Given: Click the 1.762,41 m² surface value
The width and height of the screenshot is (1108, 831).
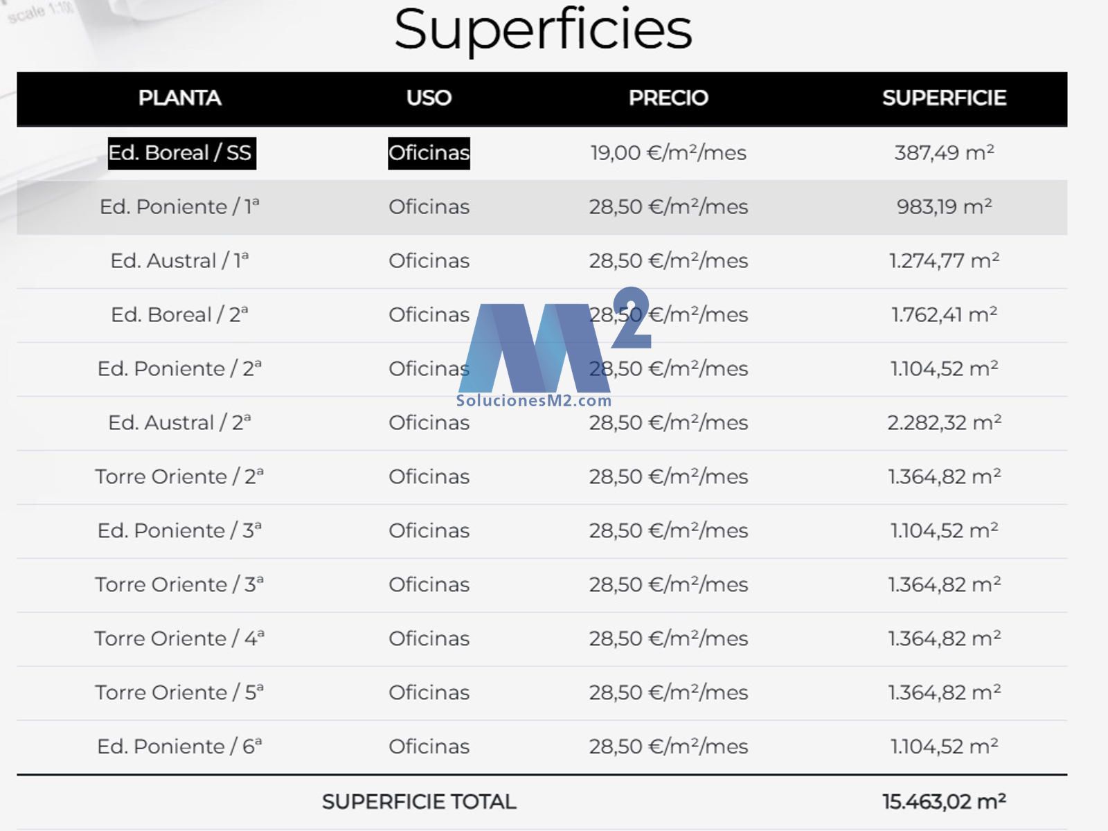Looking at the screenshot, I should (944, 315).
